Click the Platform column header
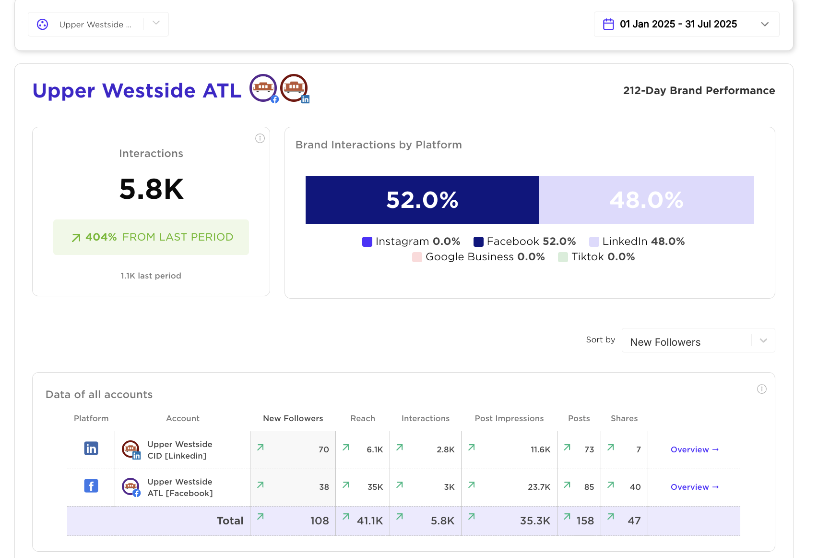 91,418
